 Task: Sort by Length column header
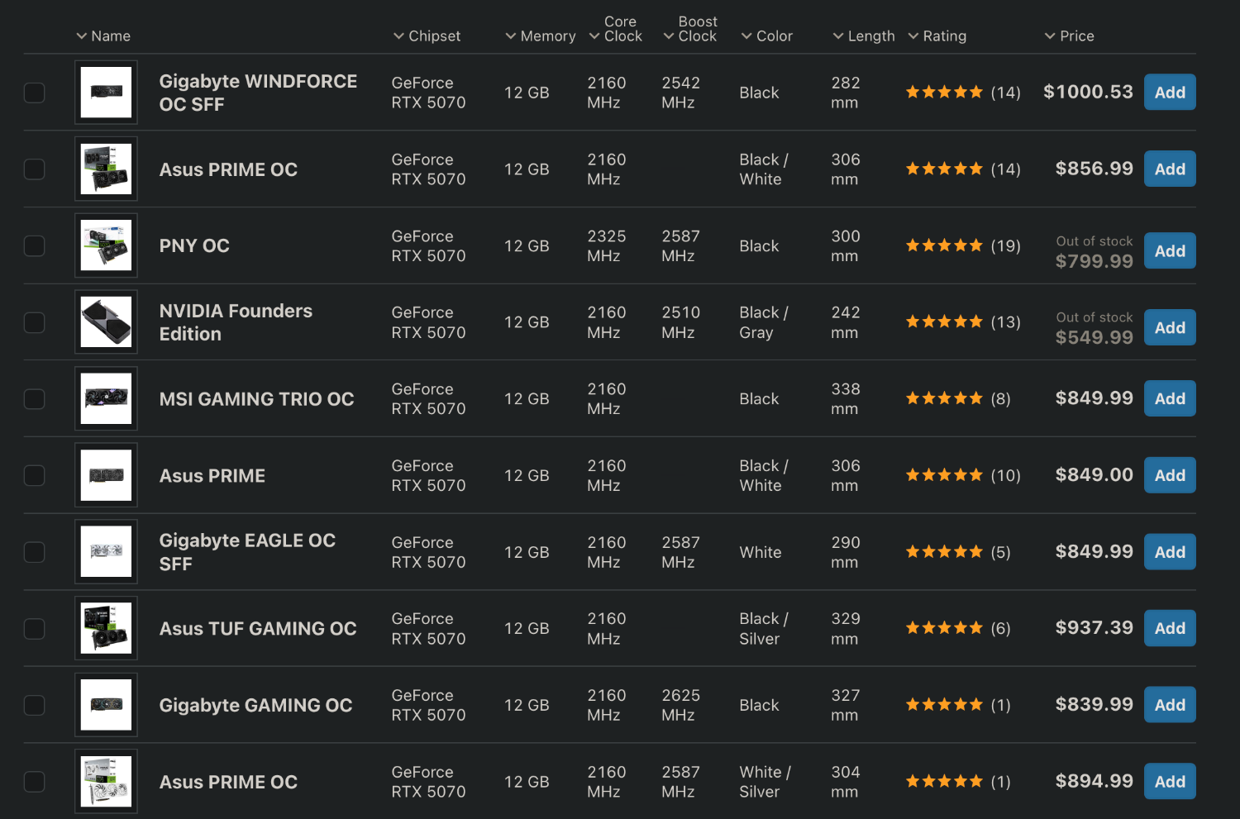click(x=863, y=36)
